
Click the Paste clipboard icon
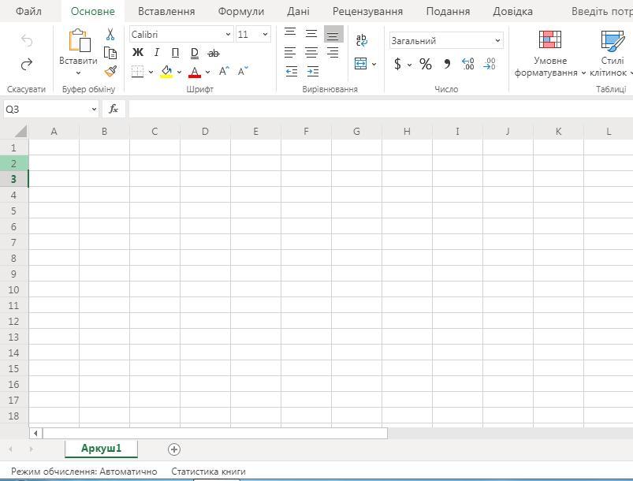[79, 40]
